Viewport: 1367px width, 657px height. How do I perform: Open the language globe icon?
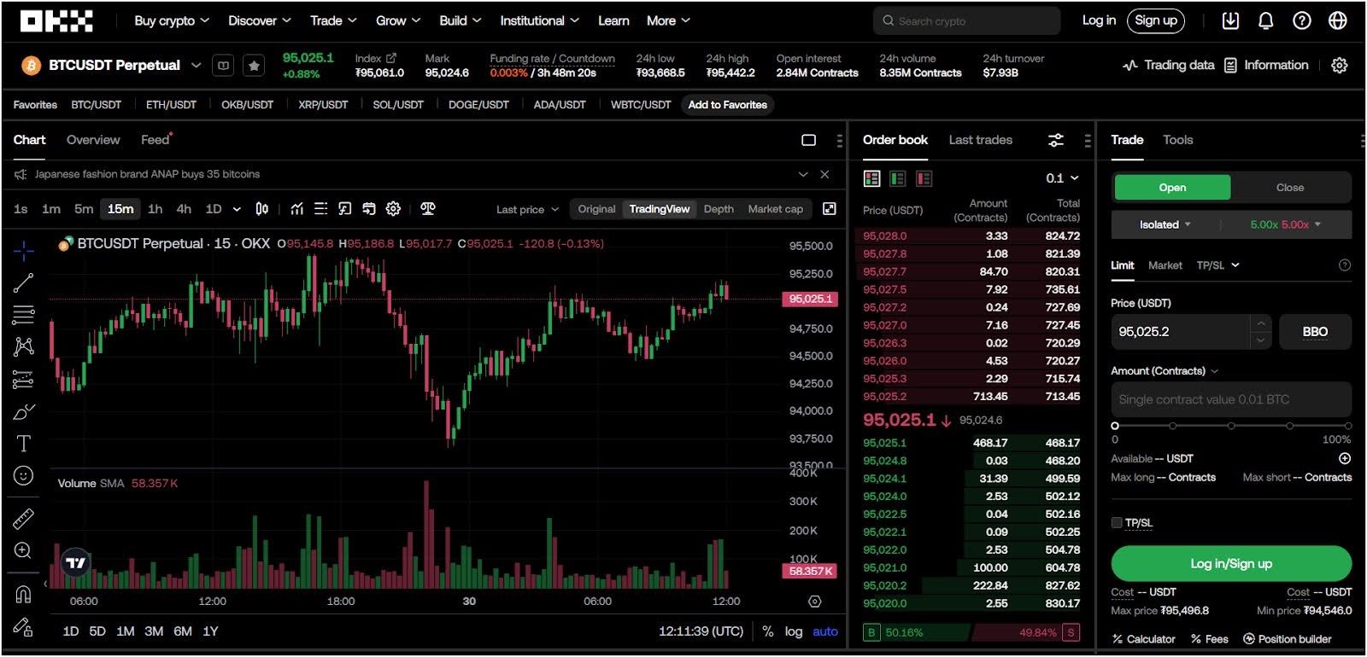click(1338, 20)
